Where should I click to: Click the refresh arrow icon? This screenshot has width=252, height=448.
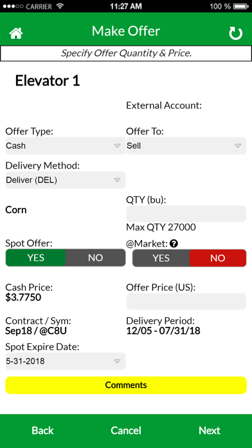235,33
